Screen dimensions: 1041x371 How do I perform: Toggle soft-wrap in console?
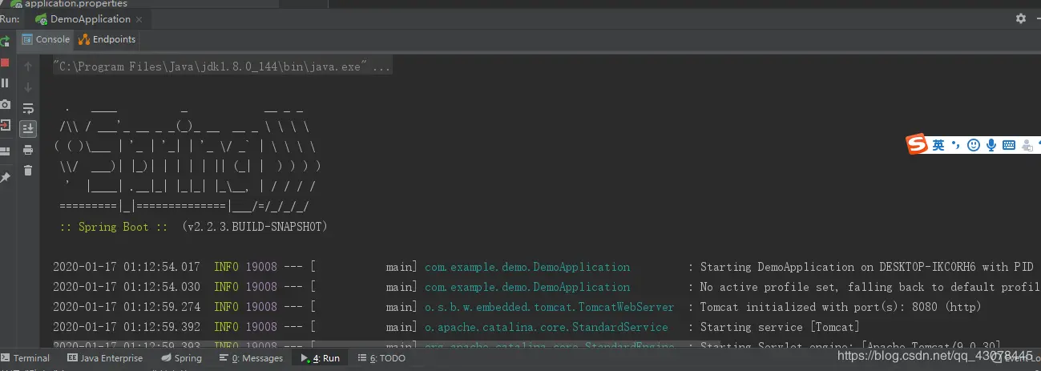[x=28, y=108]
